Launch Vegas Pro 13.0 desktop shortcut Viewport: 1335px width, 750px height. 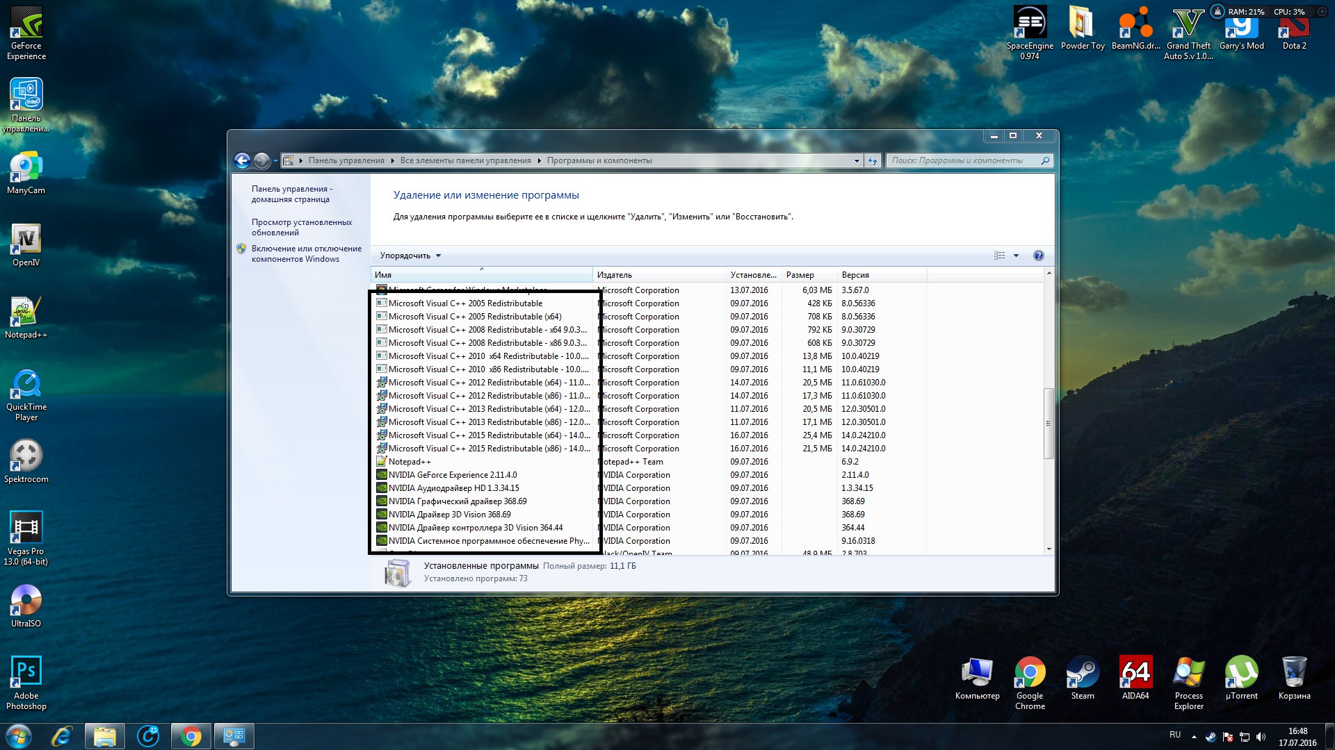click(26, 540)
